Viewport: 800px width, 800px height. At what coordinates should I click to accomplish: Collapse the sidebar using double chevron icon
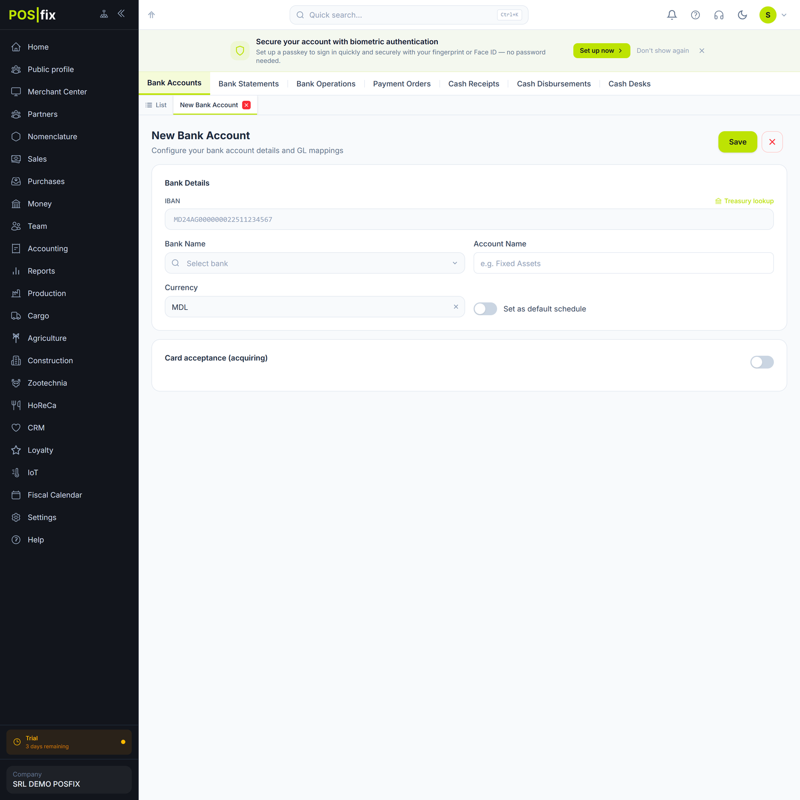pos(121,14)
